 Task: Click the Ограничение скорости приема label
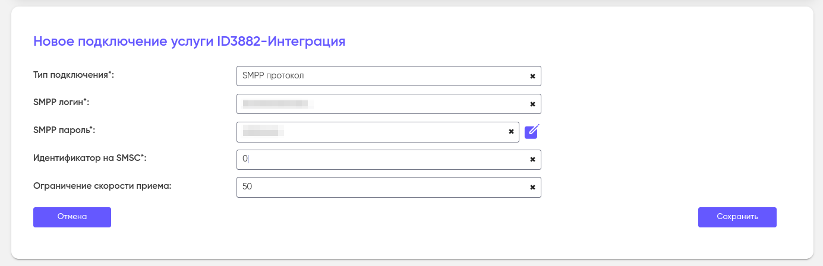coord(102,185)
